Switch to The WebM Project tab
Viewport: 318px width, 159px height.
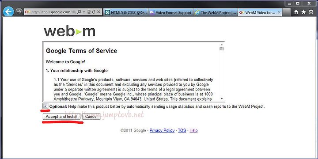click(x=216, y=12)
